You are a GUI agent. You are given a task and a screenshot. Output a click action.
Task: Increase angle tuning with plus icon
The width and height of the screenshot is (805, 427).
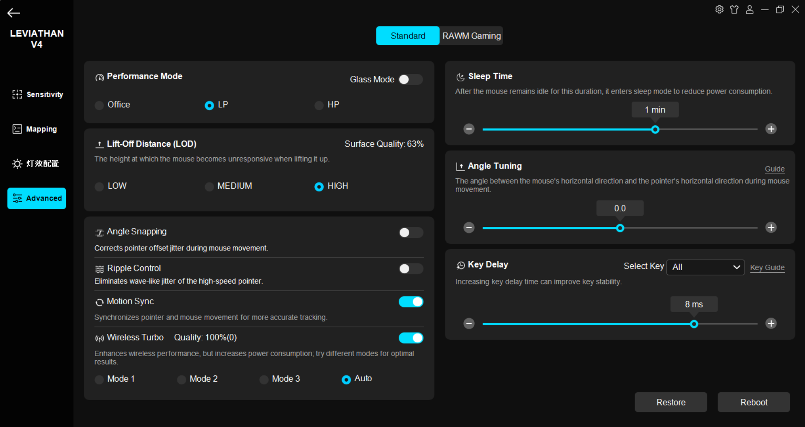[x=771, y=228]
